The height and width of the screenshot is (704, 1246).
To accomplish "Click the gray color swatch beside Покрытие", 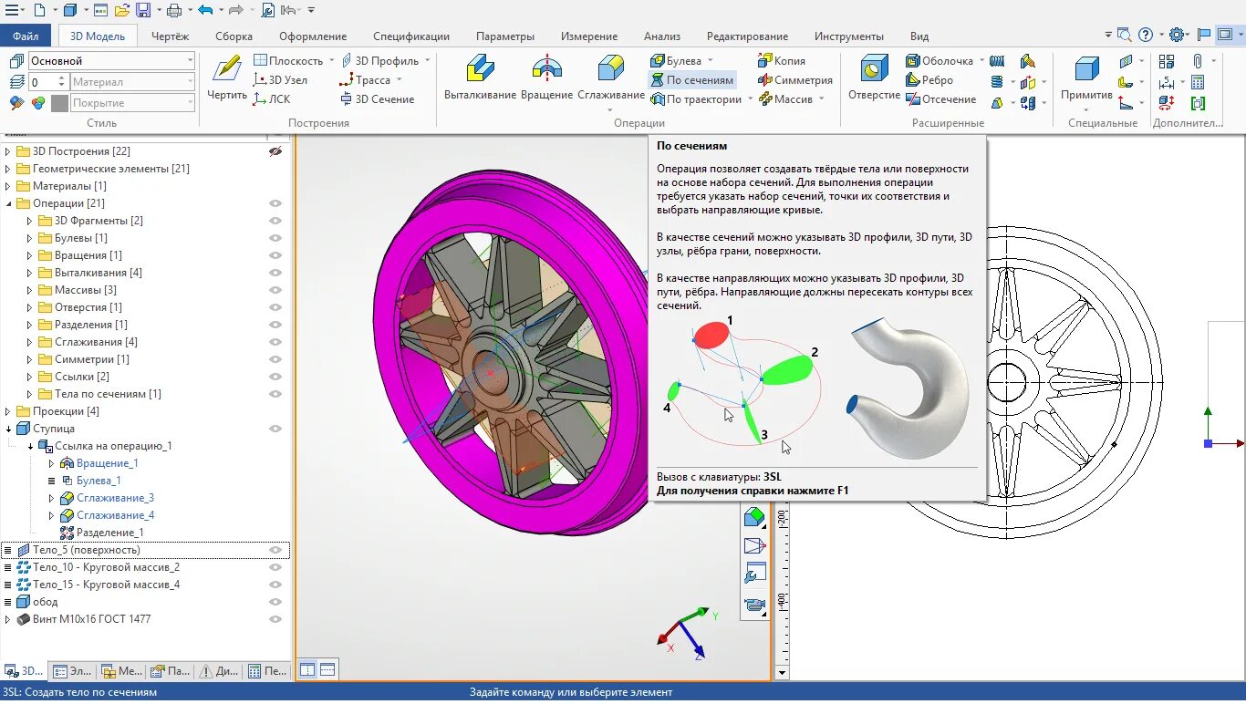I will (x=59, y=103).
